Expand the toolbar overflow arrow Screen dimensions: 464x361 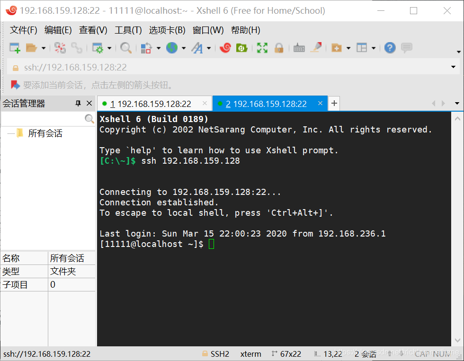coord(459,52)
